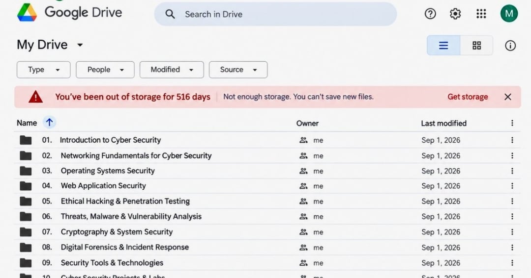Open the account avatar M
The image size is (531, 278).
[x=509, y=14]
